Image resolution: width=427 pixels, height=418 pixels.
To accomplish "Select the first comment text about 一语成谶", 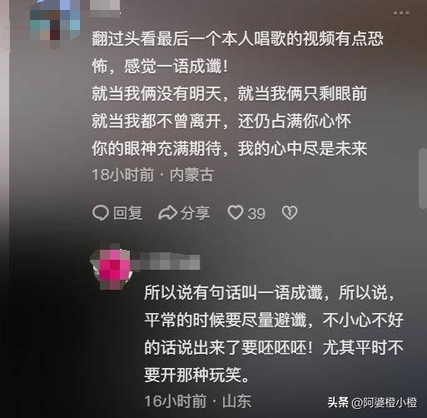I will (237, 52).
